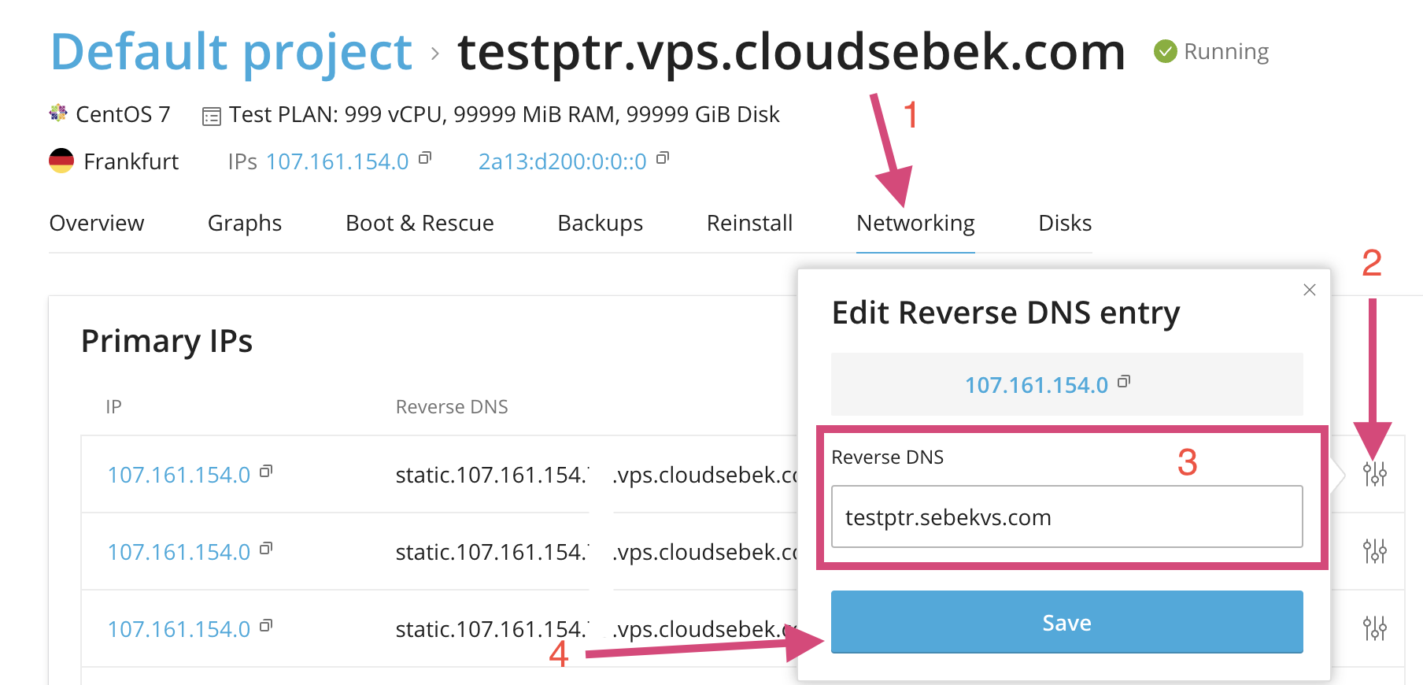Switch to the Overview tab
Screen dimensions: 1423x685
[97, 223]
